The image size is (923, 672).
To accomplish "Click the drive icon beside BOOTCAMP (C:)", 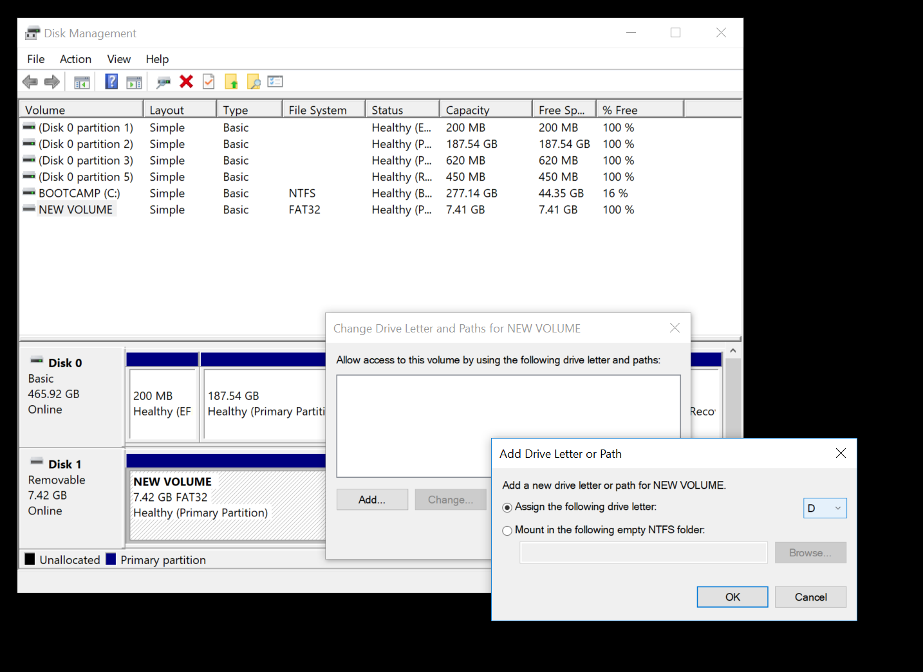I will [29, 192].
